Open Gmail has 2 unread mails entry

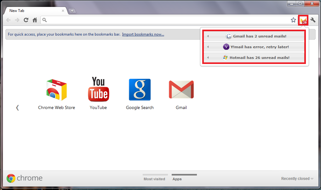tap(254, 36)
